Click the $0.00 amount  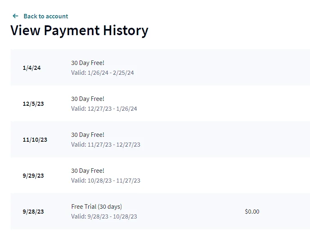coord(252,212)
